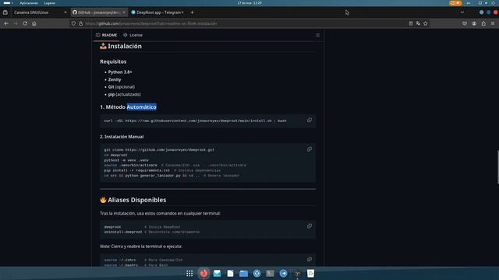Open the date and clock panel
This screenshot has height=280, width=499.
(x=249, y=3)
